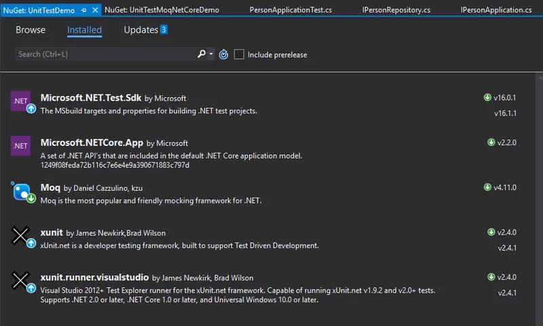Viewport: 543px width, 326px height.
Task: Click v2.4.1 for xunit.runner.visualstudio
Action: pyautogui.click(x=507, y=293)
